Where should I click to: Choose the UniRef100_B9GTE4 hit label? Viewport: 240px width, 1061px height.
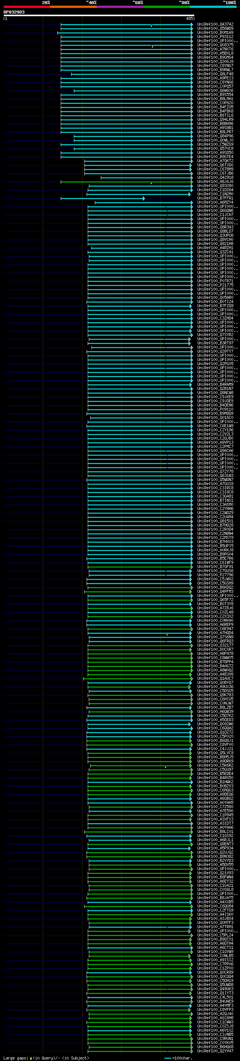pos(215,157)
